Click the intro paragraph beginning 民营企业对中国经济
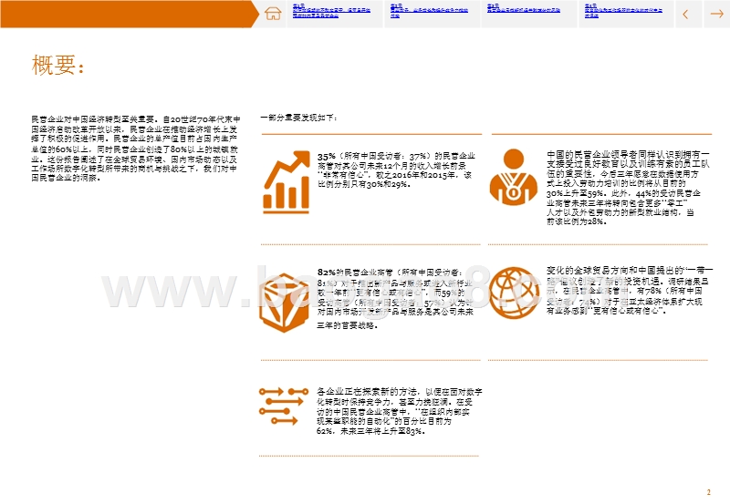Screen dimensions: 730x504 135,149
